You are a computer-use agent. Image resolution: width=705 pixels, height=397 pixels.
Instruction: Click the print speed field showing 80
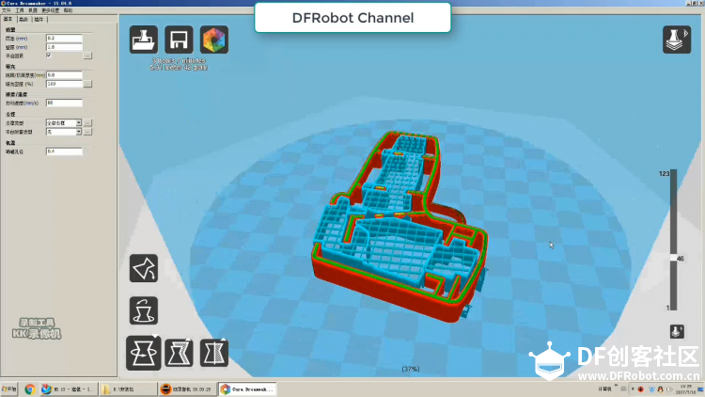tap(64, 103)
